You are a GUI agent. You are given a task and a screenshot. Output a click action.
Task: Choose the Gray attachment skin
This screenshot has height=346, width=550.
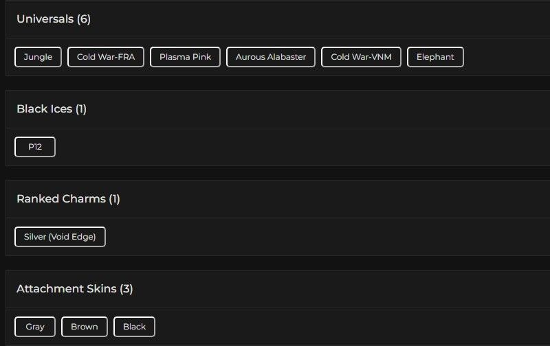[x=35, y=327]
